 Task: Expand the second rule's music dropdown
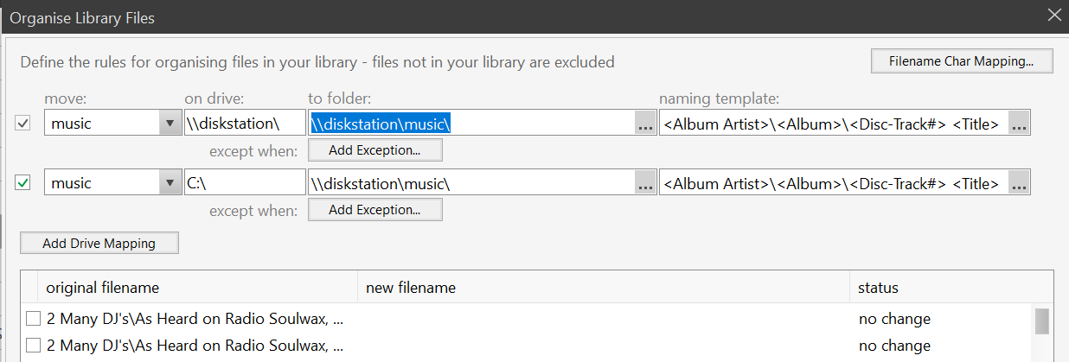[x=170, y=183]
